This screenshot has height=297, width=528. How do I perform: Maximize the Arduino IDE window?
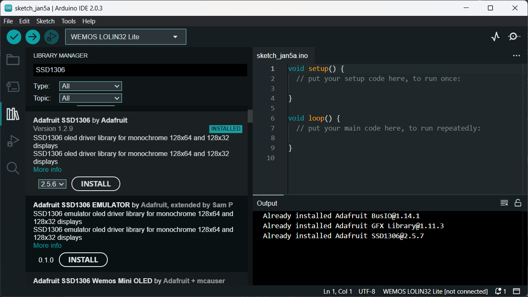pos(491,8)
